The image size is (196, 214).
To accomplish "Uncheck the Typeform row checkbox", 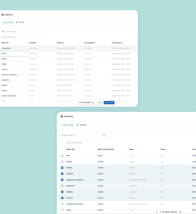I will [x=62, y=174].
